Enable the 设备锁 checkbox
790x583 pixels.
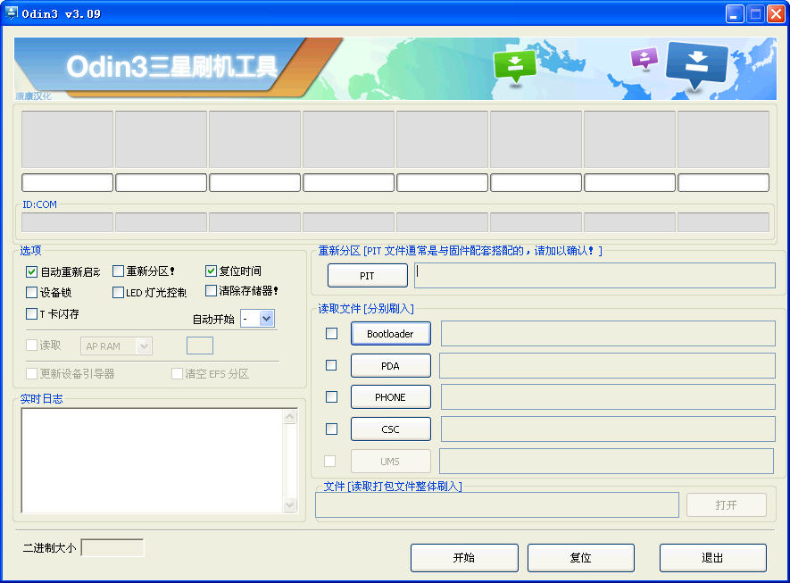point(31,292)
